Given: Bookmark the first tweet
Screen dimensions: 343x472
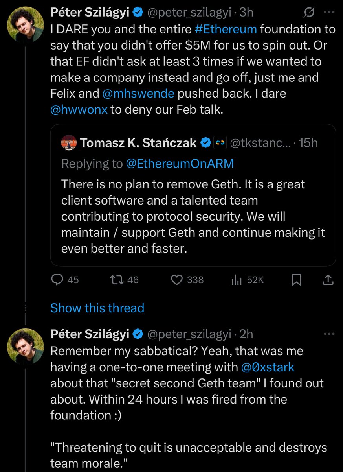Looking at the screenshot, I should 297,280.
